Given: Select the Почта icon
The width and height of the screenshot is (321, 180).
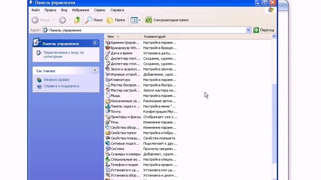Looking at the screenshot, I should tap(108, 111).
